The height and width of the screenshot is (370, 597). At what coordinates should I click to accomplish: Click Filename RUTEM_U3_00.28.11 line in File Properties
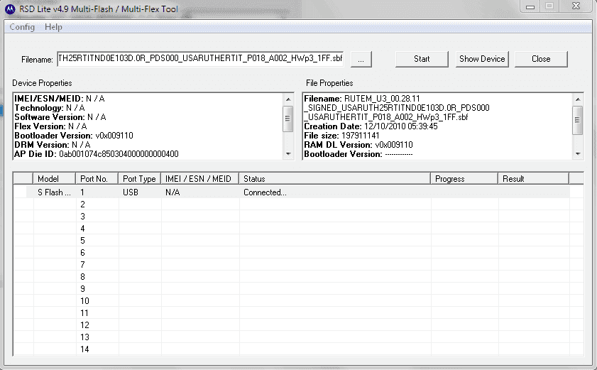[362, 99]
